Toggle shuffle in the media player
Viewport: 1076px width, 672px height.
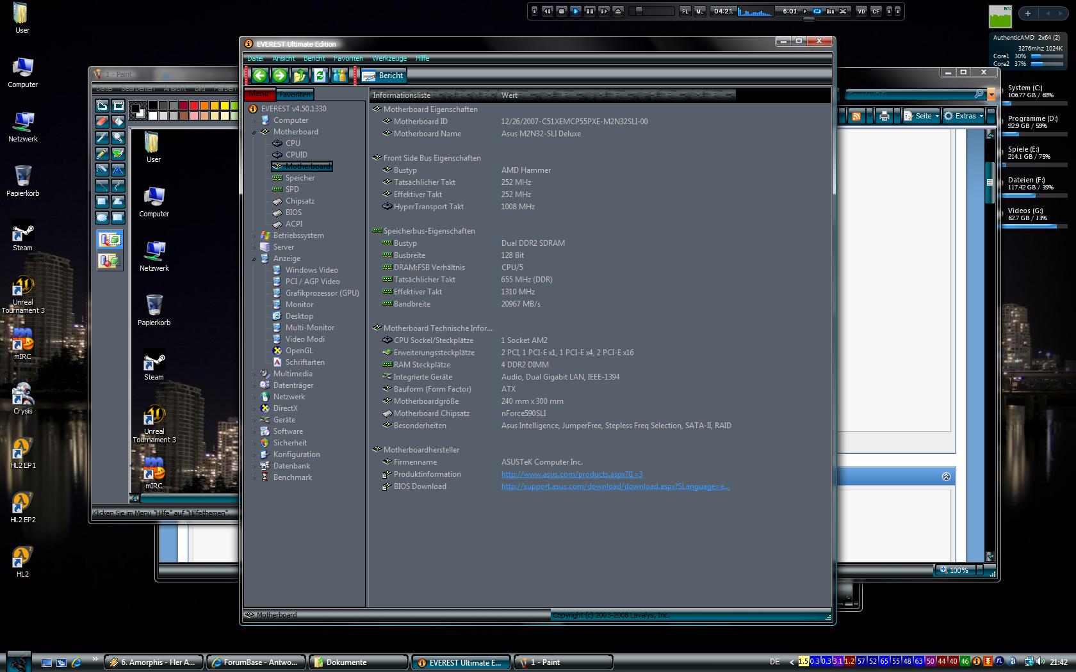[843, 11]
